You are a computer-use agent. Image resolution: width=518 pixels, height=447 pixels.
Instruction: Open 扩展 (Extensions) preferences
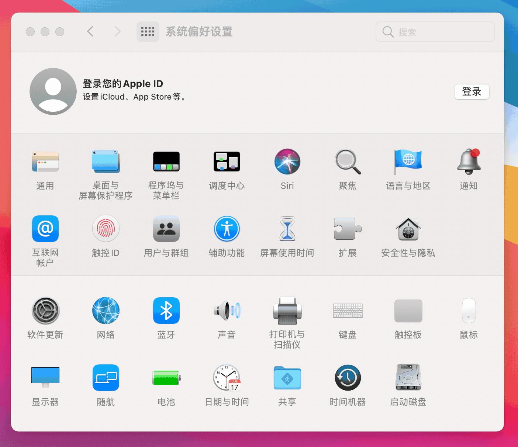click(x=348, y=229)
